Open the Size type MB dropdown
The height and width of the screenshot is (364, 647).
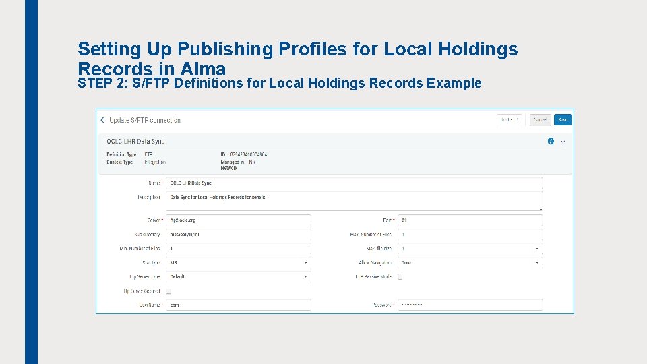(x=239, y=262)
